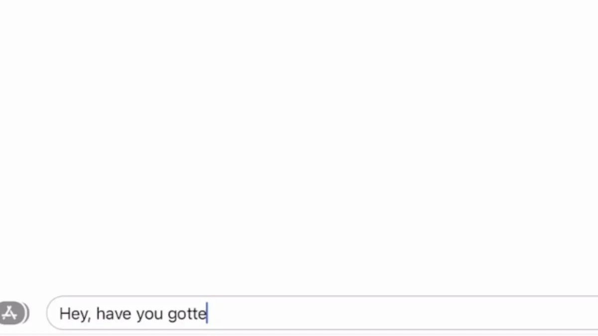Click the comma after "Hey"
The height and width of the screenshot is (336, 598).
pyautogui.click(x=89, y=319)
